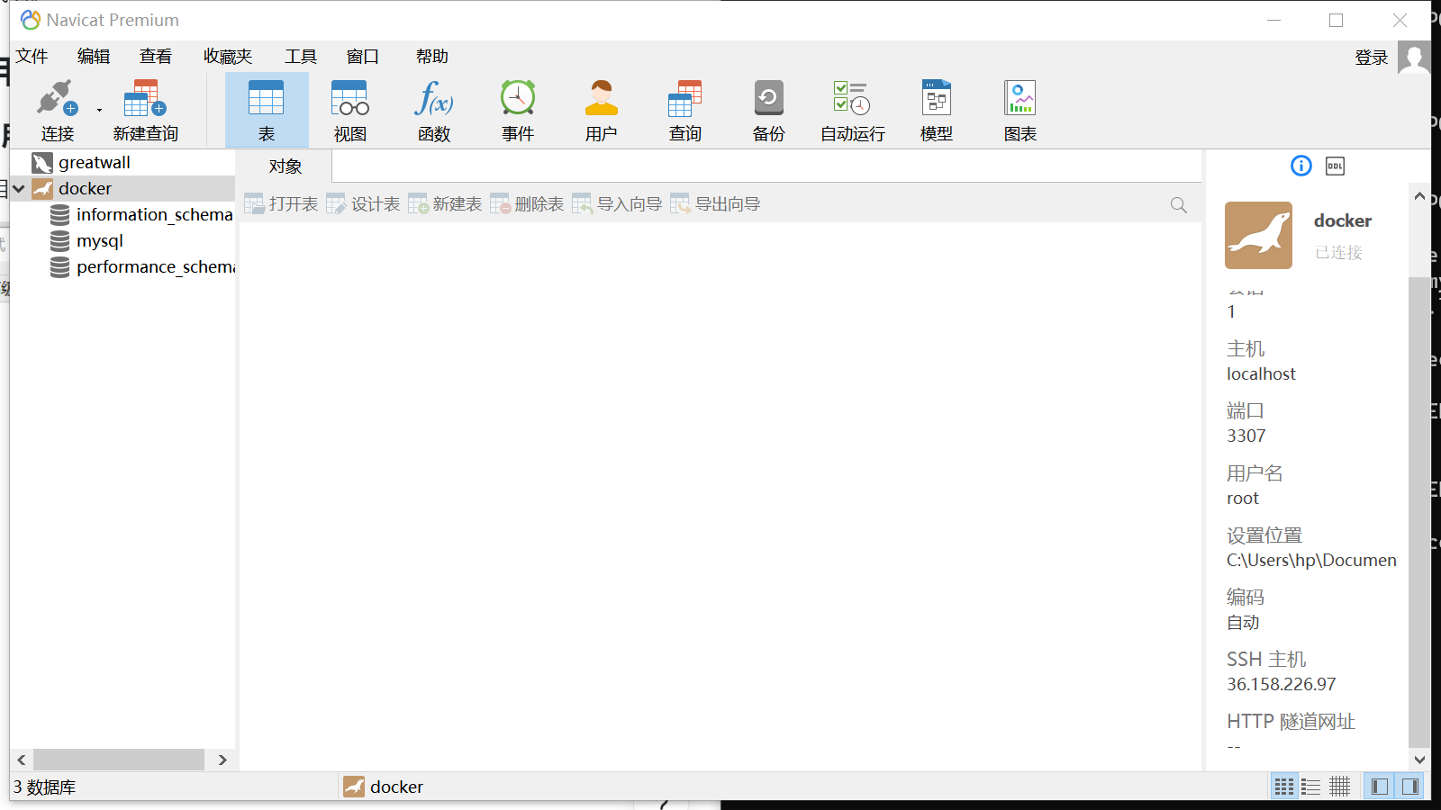The width and height of the screenshot is (1441, 810).
Task: Toggle the left navigation pane
Action: click(1379, 787)
